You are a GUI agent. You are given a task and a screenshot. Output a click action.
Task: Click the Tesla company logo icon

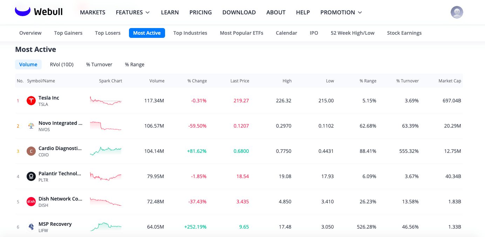[x=31, y=101]
